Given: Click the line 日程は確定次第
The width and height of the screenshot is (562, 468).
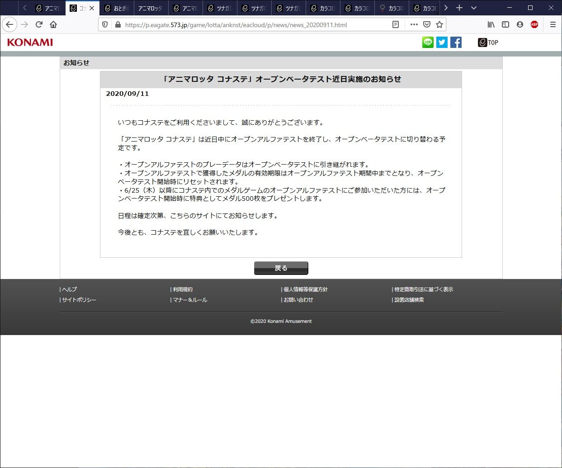Looking at the screenshot, I should point(199,216).
